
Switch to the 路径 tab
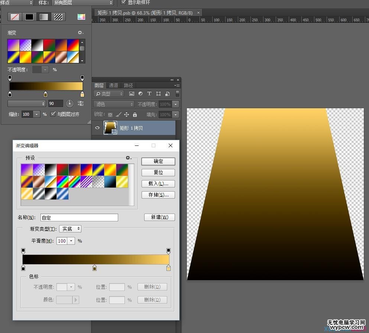(128, 85)
